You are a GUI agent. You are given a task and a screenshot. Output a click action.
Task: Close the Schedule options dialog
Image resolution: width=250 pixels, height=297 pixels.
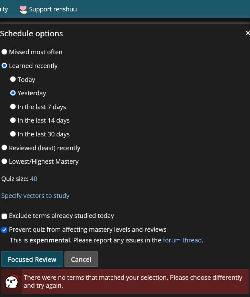(x=248, y=33)
